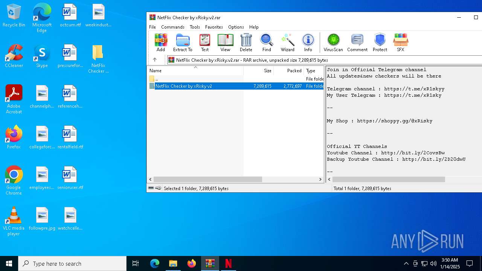Image resolution: width=482 pixels, height=271 pixels.
Task: Open the Favorites menu
Action: [214, 27]
